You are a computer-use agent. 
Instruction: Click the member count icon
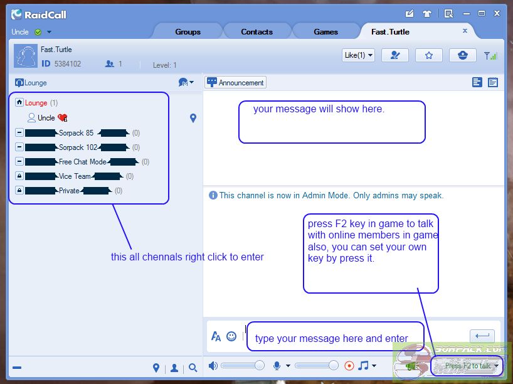click(x=110, y=64)
